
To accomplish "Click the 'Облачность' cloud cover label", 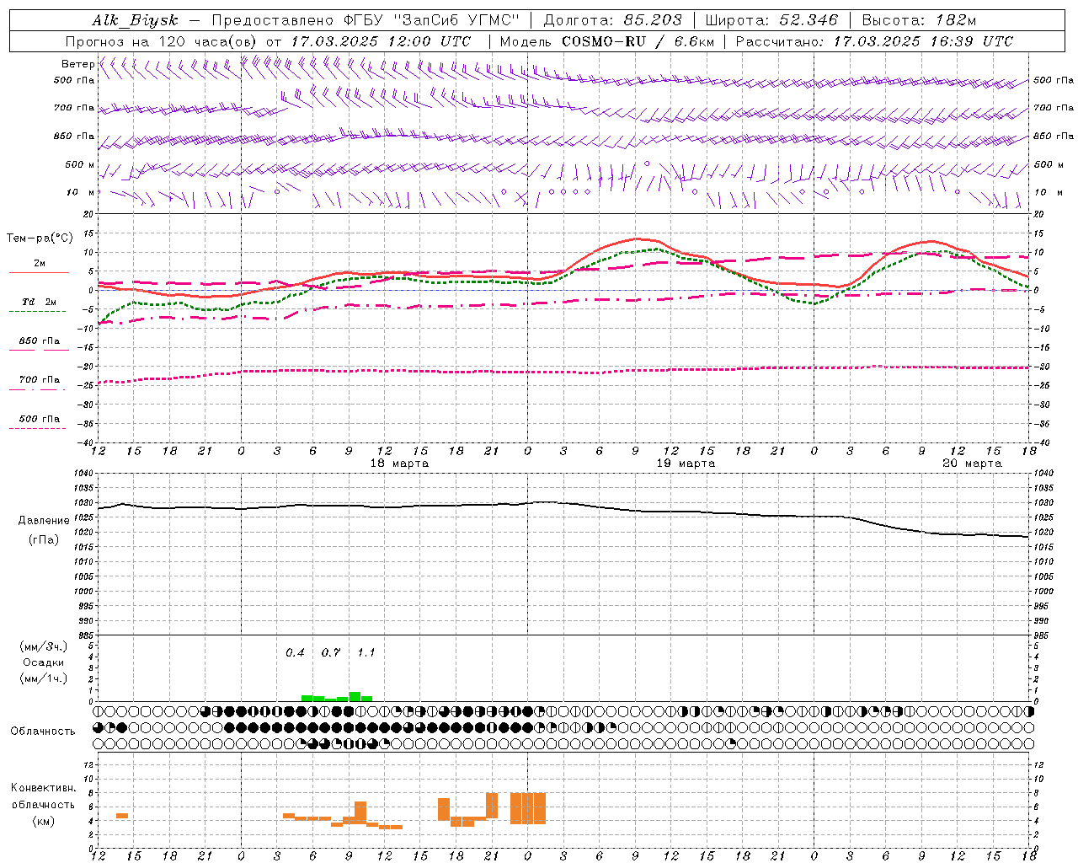I will pos(43,732).
